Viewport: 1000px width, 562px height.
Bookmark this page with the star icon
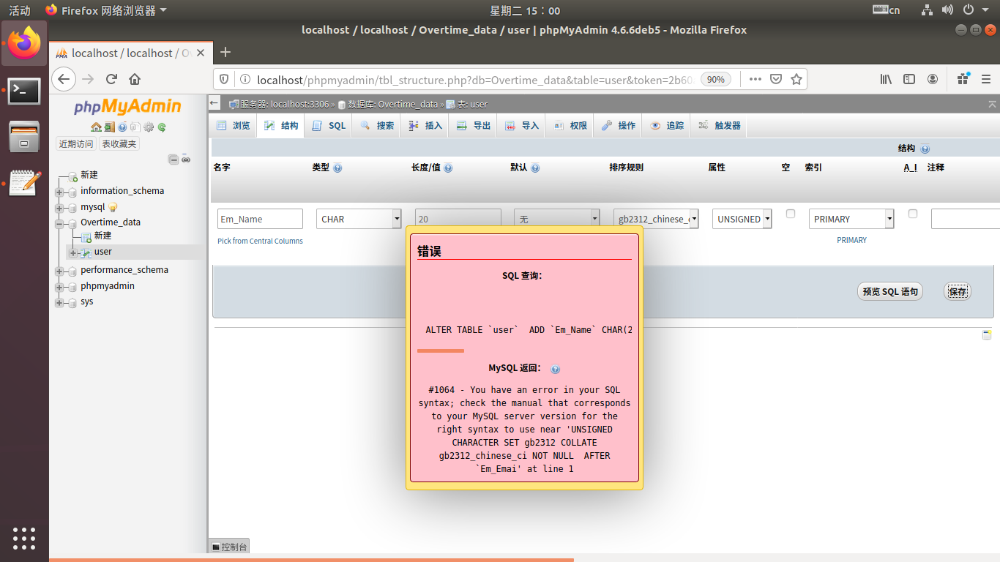pos(796,79)
